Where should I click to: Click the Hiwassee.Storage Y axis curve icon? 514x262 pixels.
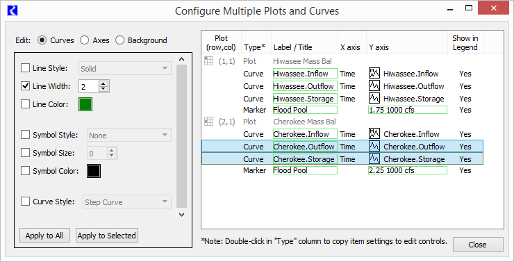click(x=374, y=99)
